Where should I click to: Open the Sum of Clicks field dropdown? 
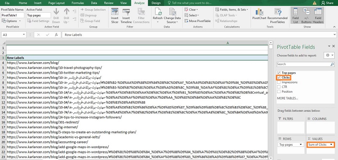pyautogui.click(x=331, y=145)
